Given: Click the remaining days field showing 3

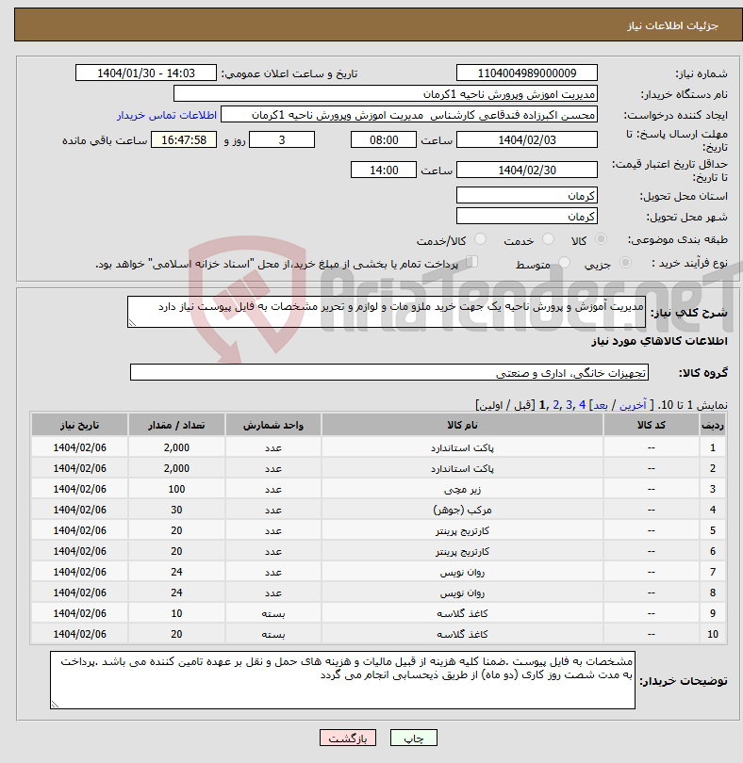Looking at the screenshot, I should point(282,139).
